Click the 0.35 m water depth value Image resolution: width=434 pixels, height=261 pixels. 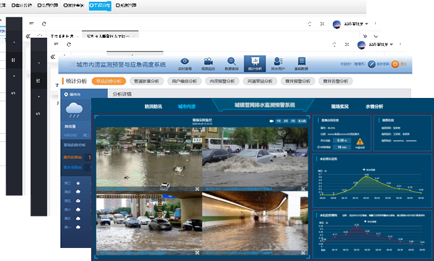(x=342, y=141)
